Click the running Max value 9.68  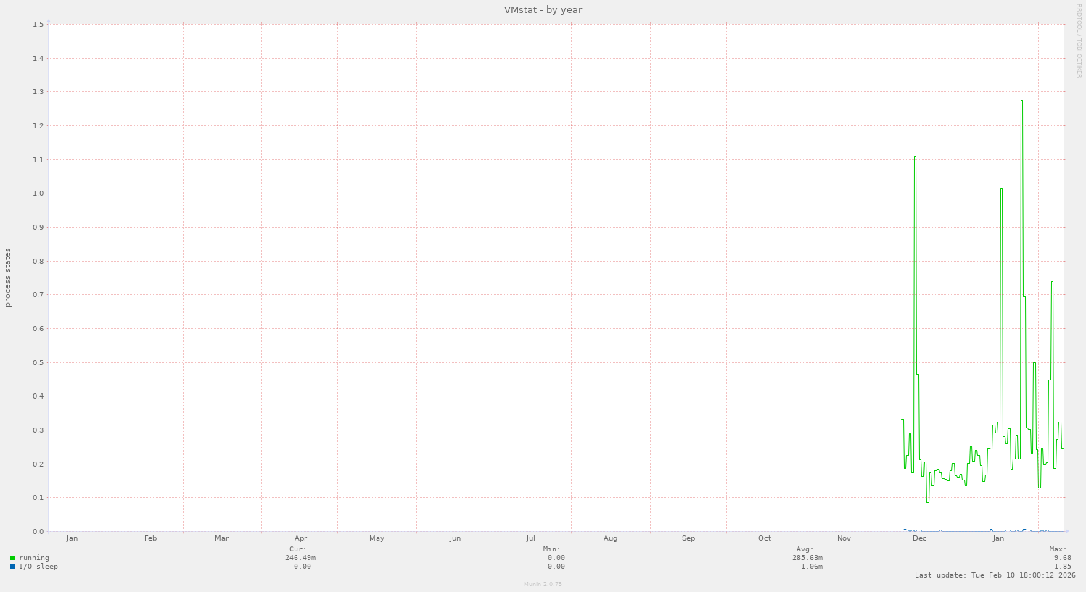click(1062, 558)
